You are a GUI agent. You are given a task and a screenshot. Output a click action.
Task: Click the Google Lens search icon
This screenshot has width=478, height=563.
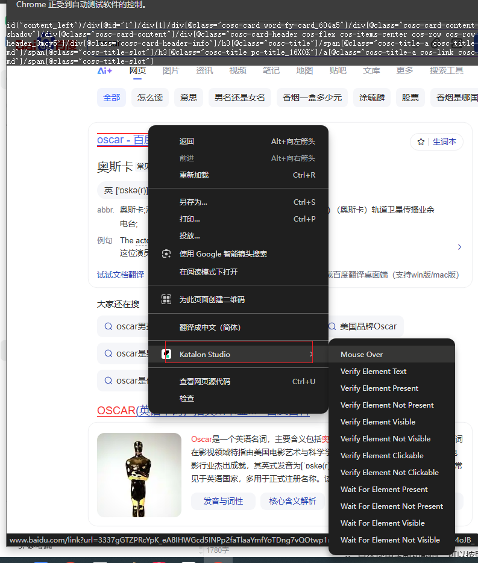[x=166, y=254]
